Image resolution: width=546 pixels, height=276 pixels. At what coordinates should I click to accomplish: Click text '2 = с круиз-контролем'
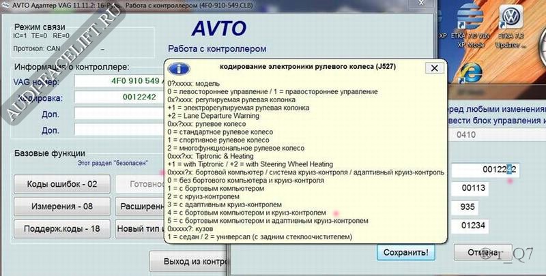pyautogui.click(x=203, y=196)
